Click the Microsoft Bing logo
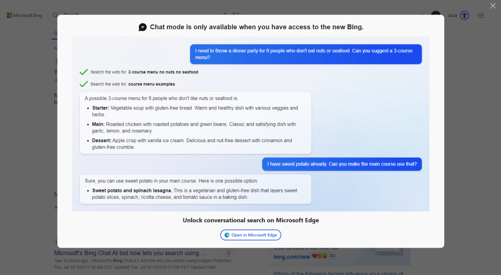Image resolution: width=501 pixels, height=275 pixels. (x=24, y=16)
